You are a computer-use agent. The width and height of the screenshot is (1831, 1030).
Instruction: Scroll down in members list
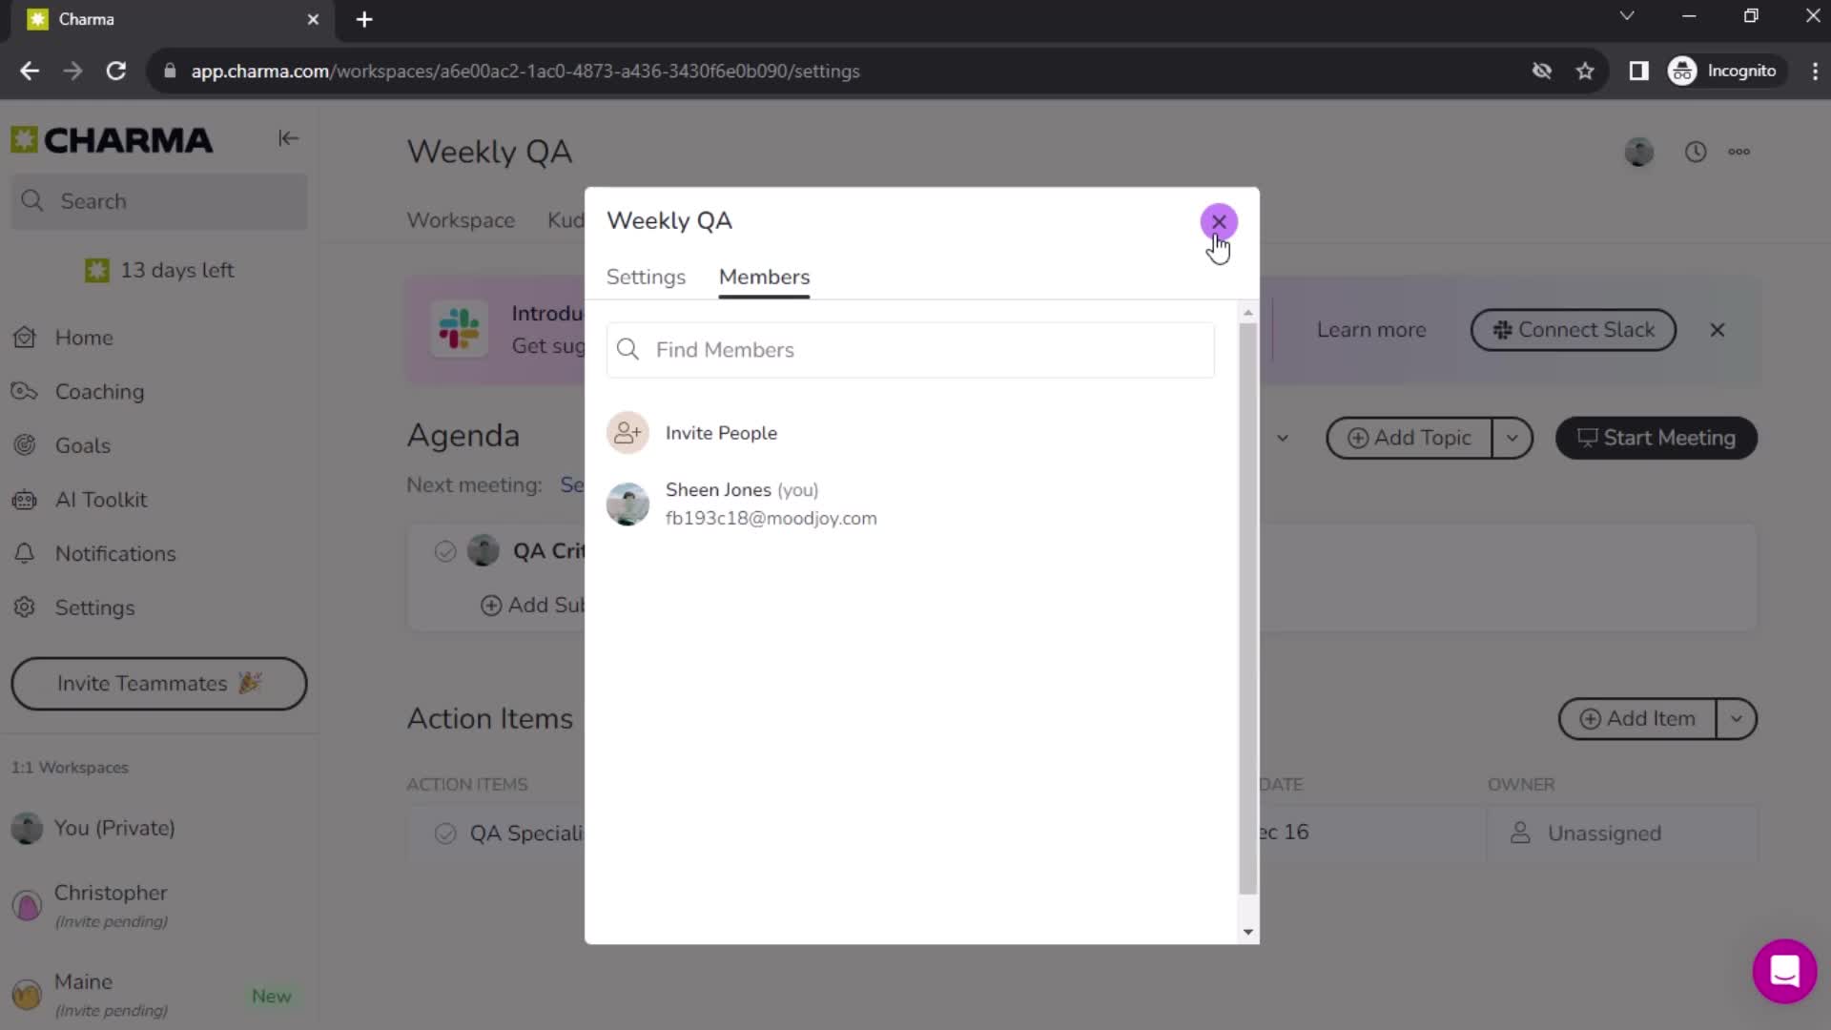click(1245, 932)
